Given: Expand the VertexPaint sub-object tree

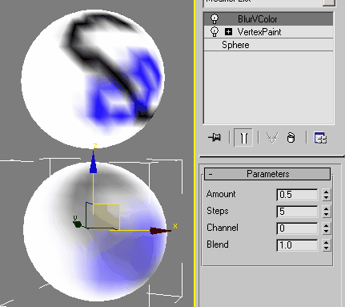Looking at the screenshot, I should click(x=228, y=32).
